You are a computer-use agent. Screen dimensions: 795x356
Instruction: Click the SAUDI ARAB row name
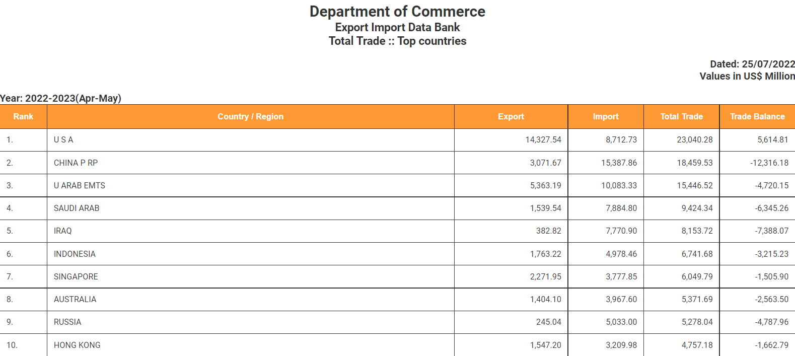point(77,208)
